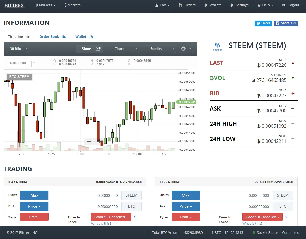Image resolution: width=306 pixels, height=239 pixels.
Task: Click the chart zoom out minus button
Action: pyautogui.click(x=89, y=141)
